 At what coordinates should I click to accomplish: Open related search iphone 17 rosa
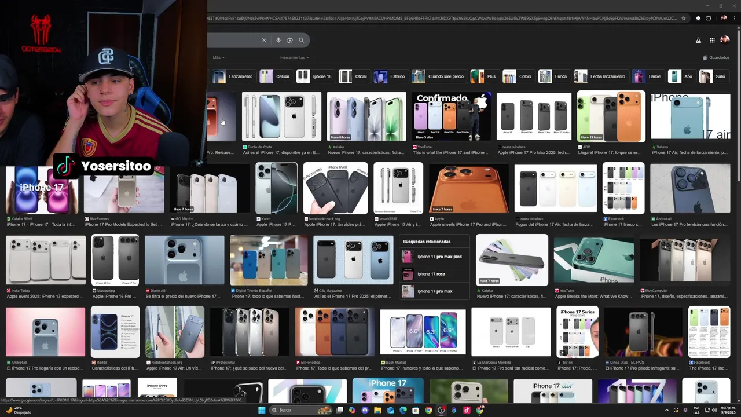434,274
